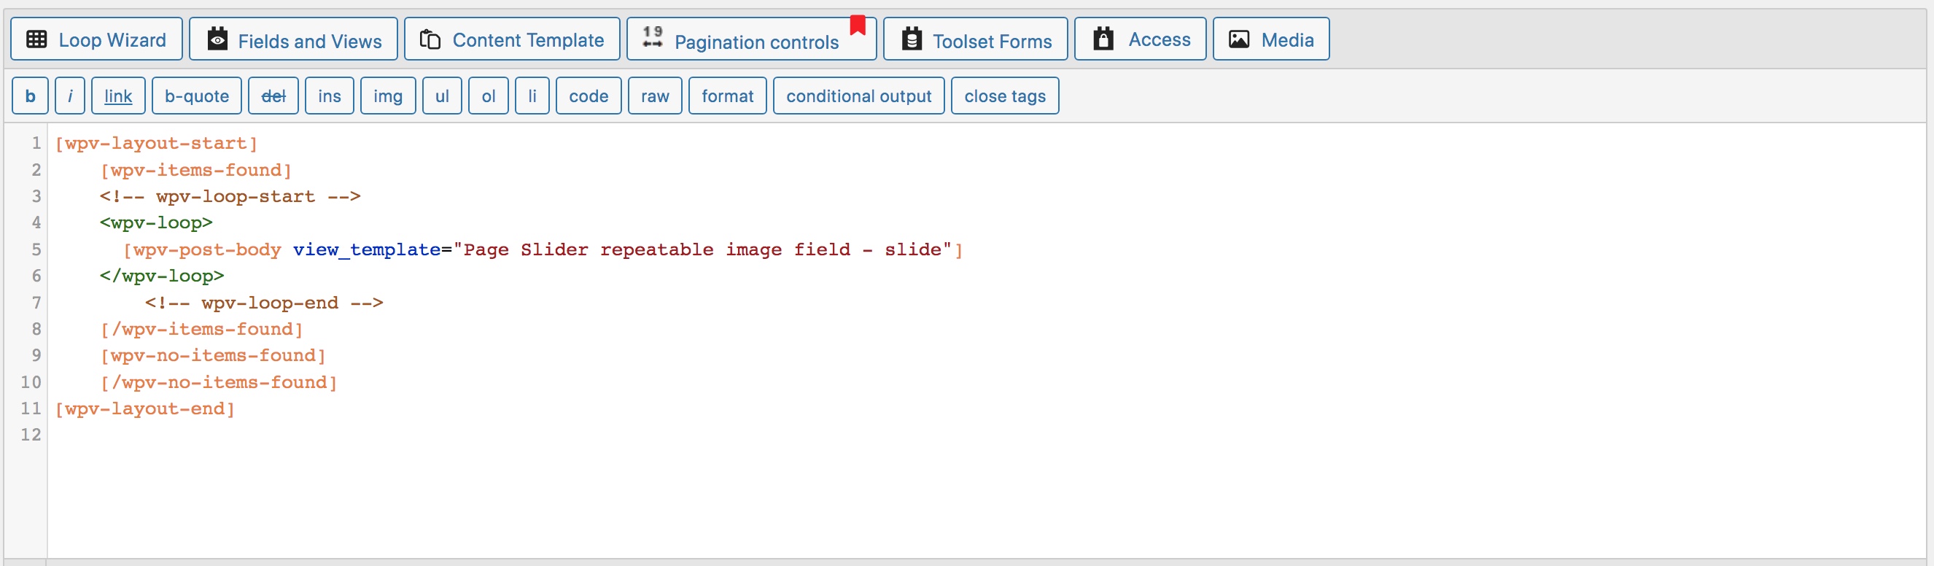
Task: Wrap selection with the code button
Action: tap(589, 96)
